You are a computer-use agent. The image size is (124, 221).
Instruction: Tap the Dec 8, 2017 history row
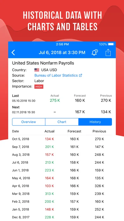(x=62, y=217)
